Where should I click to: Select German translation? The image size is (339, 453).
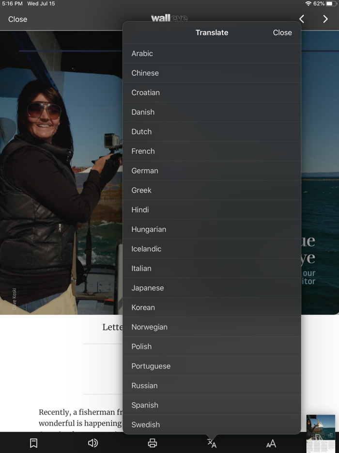click(x=212, y=171)
